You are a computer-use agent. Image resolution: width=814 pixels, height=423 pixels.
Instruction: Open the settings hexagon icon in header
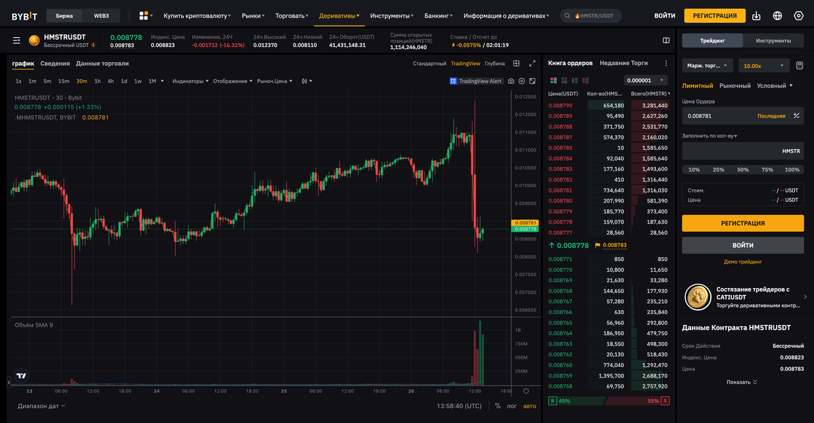(x=798, y=16)
